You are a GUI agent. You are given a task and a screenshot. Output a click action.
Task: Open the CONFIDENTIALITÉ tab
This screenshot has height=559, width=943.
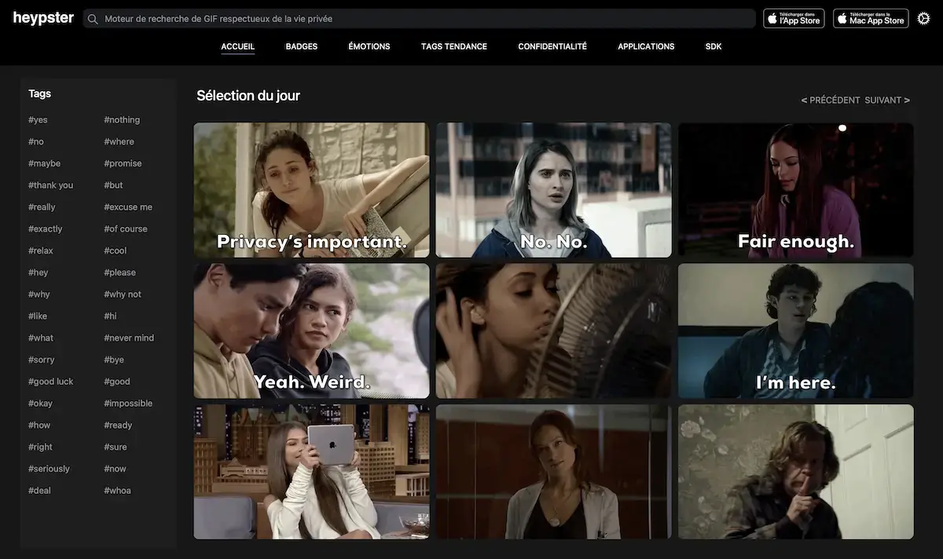click(x=552, y=46)
